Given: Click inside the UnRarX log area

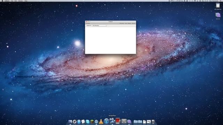Looking at the screenshot, I should point(110,40).
